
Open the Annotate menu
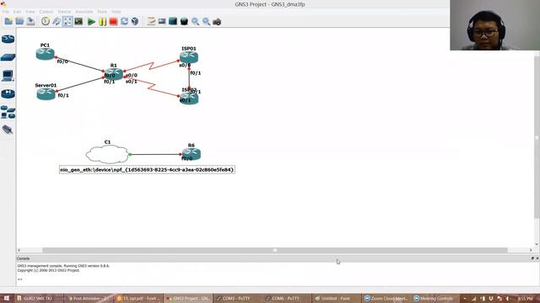(x=84, y=12)
